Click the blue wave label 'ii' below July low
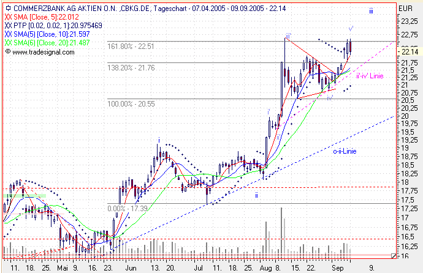The width and height of the screenshot is (423, 273). [256, 195]
